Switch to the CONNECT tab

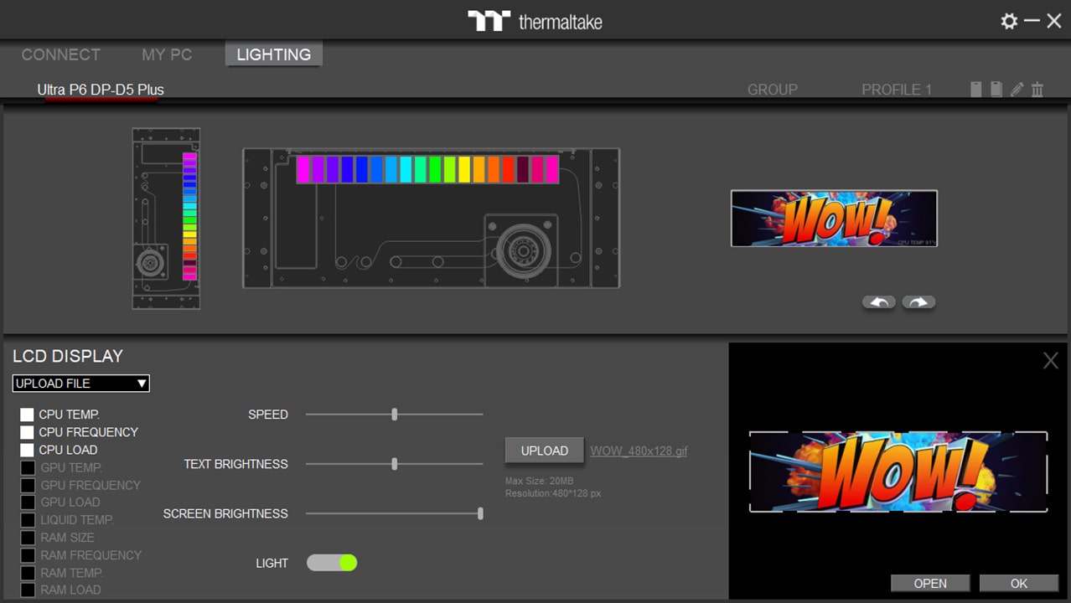60,54
